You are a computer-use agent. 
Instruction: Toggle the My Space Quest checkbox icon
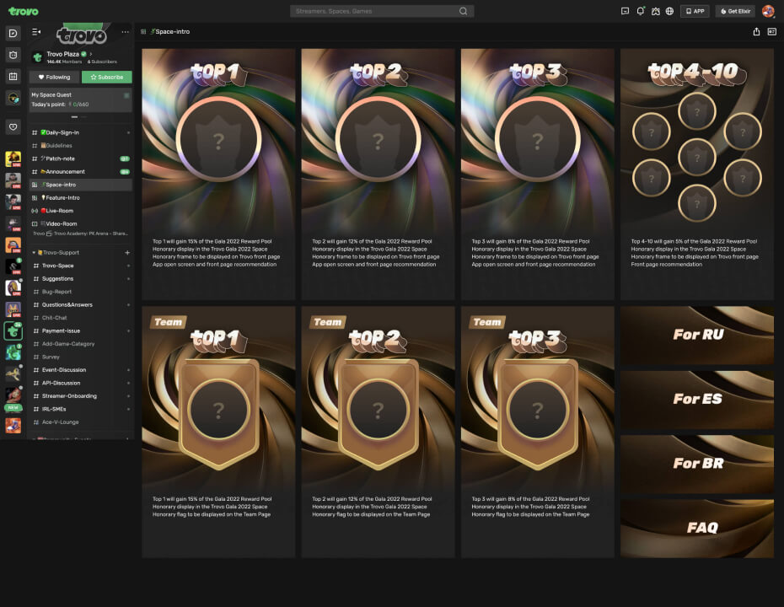[126, 95]
